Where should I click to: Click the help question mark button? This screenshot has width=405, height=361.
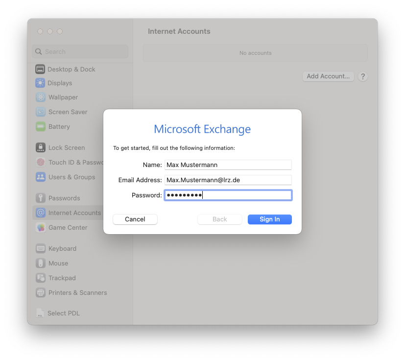(x=363, y=76)
